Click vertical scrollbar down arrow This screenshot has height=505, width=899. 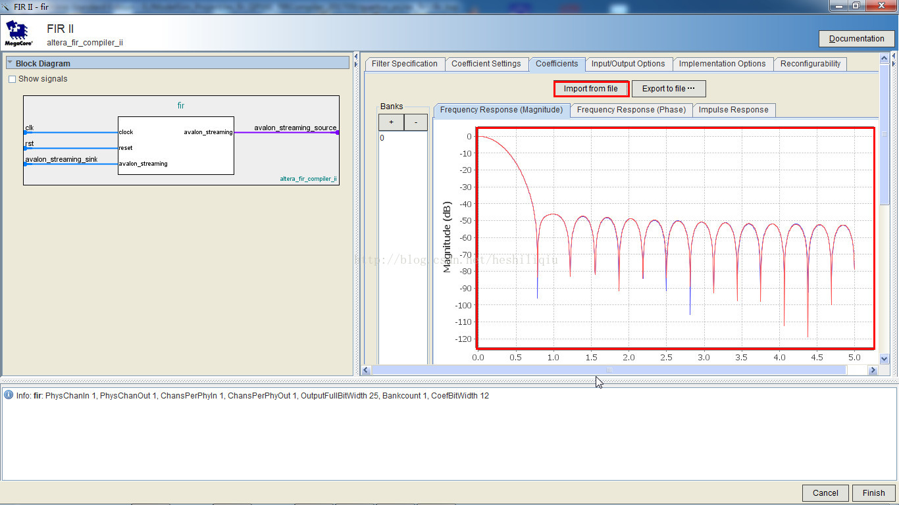coord(884,359)
